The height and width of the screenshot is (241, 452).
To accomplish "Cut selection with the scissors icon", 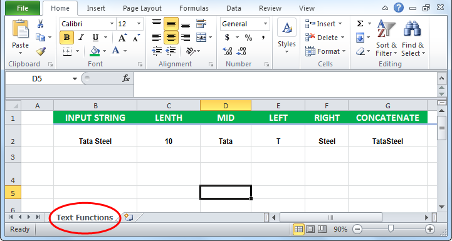I will [40, 24].
